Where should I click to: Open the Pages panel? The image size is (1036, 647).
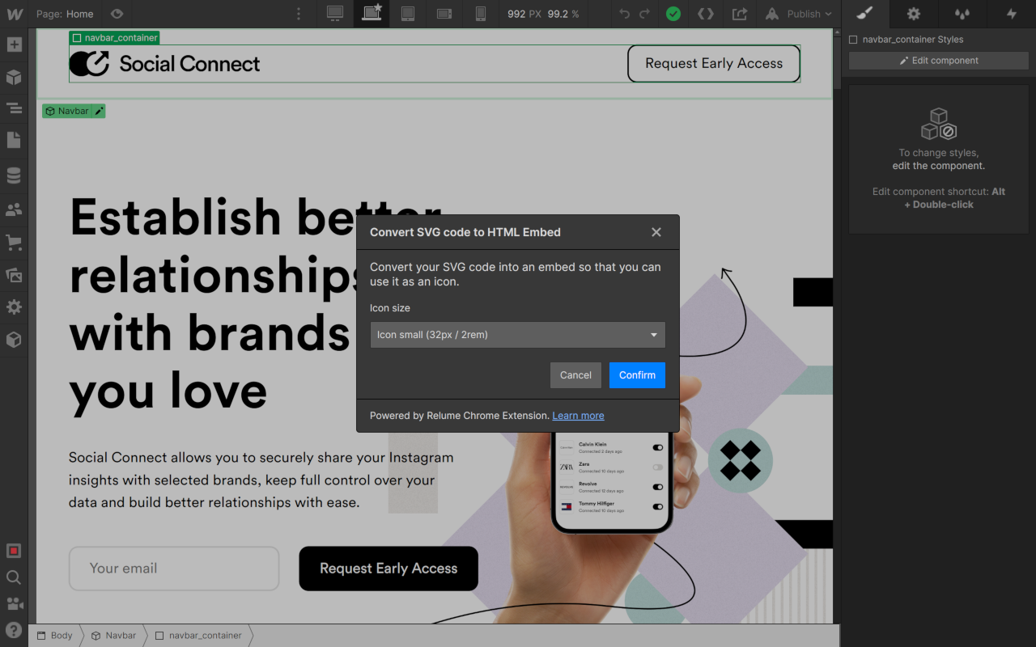[x=14, y=140]
